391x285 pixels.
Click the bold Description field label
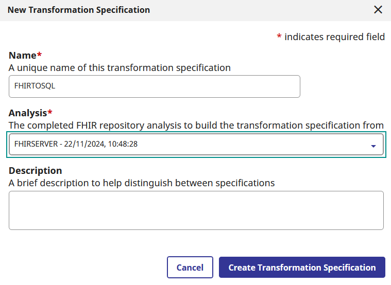coord(35,171)
